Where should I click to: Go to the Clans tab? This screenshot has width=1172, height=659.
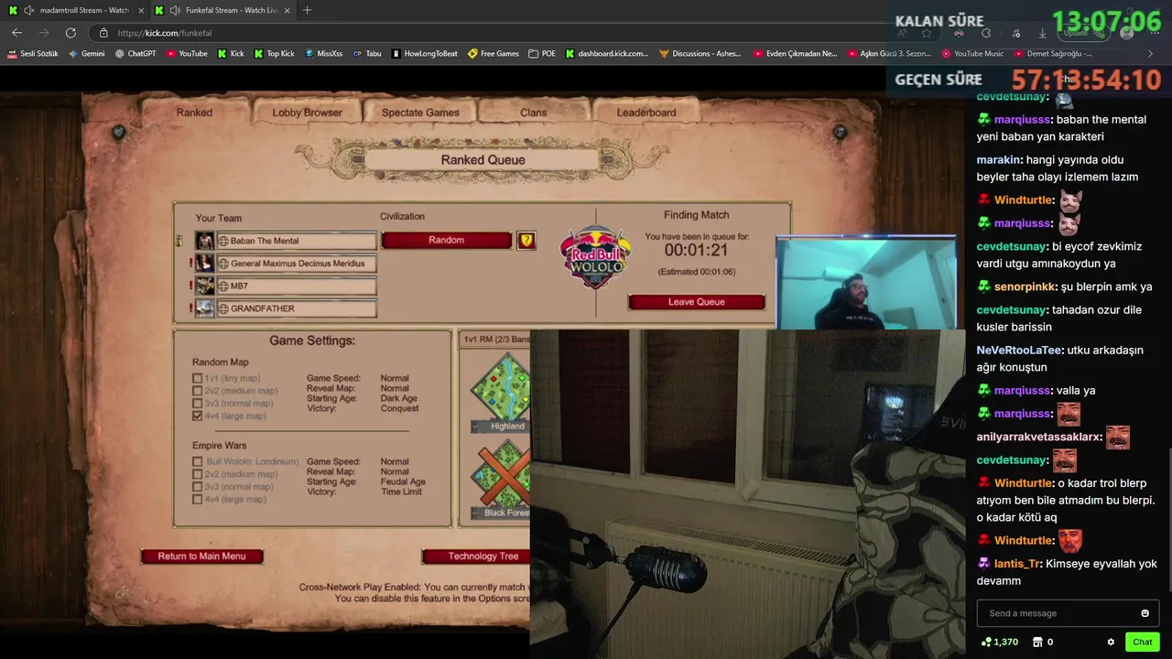(533, 113)
